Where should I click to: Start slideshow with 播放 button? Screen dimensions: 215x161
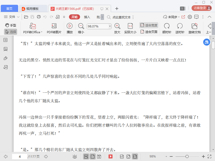coord(70,28)
